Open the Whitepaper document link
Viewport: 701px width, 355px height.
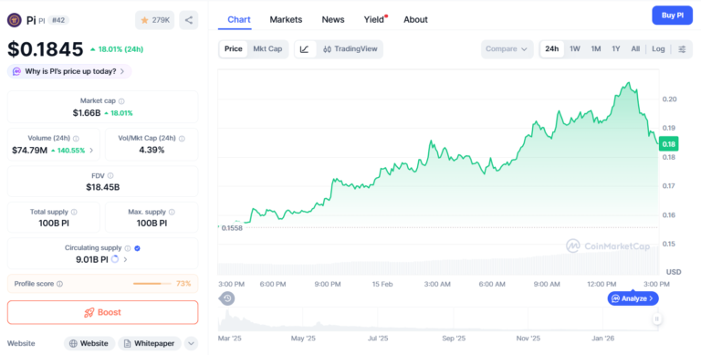click(150, 343)
